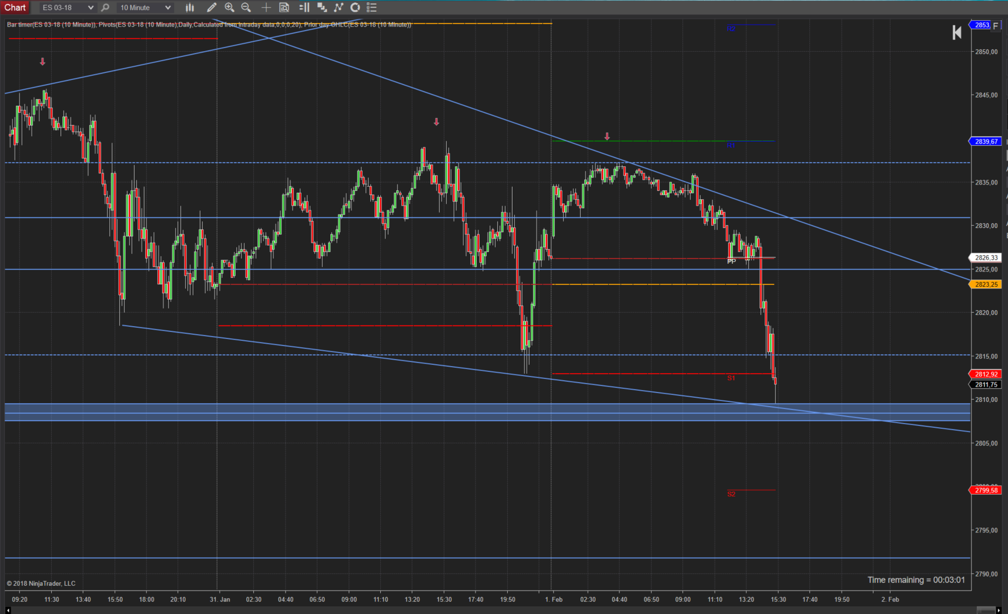This screenshot has width=1008, height=614.
Task: Click the red arrow marker at top-left high
Action: (x=42, y=61)
